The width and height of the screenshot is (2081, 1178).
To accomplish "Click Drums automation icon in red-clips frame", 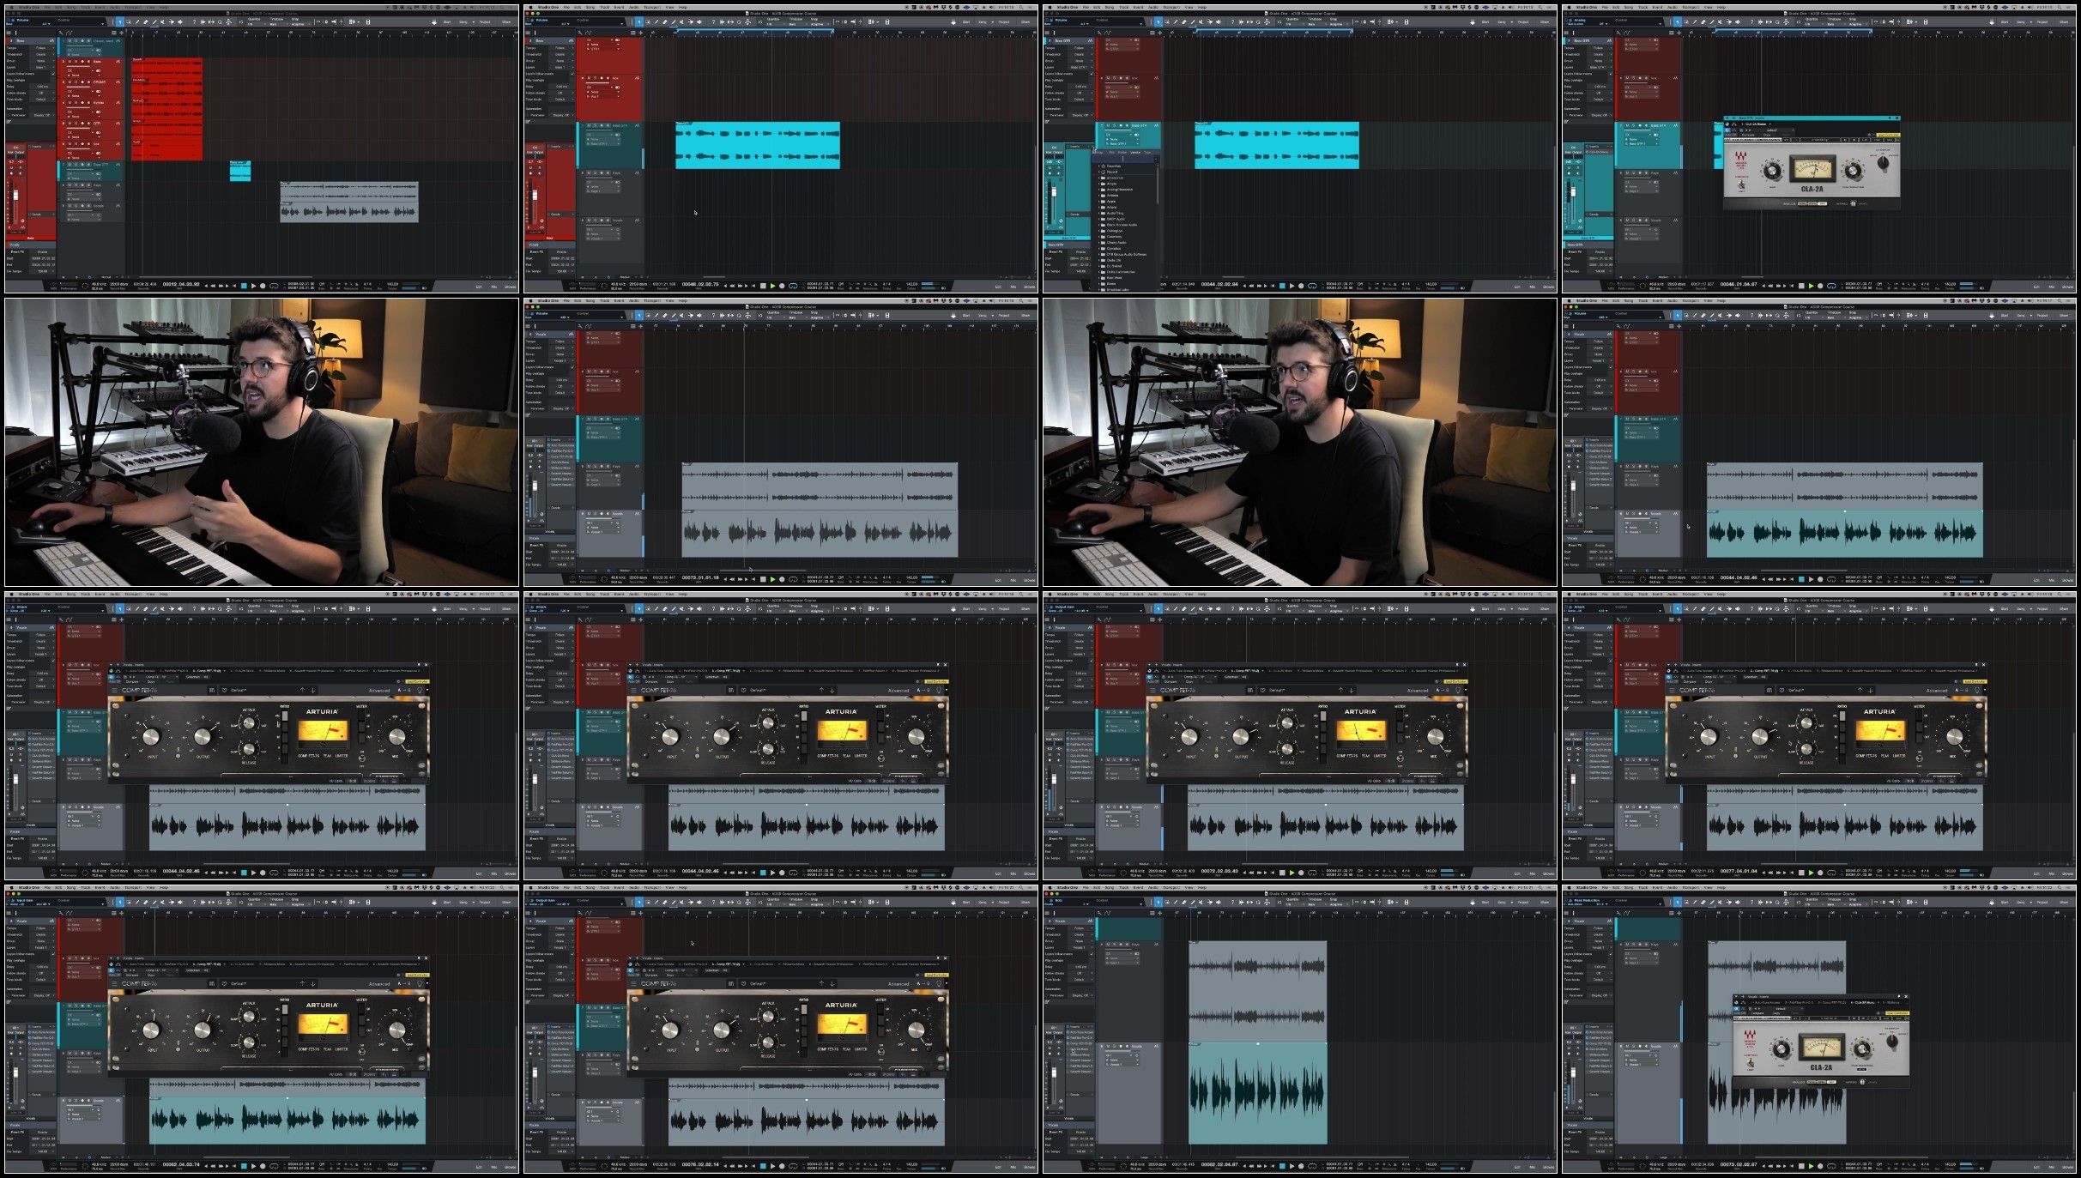I will (x=118, y=82).
